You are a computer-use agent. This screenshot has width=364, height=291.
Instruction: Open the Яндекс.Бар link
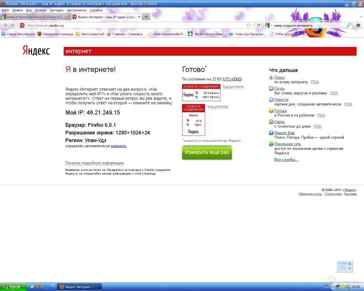(284, 133)
